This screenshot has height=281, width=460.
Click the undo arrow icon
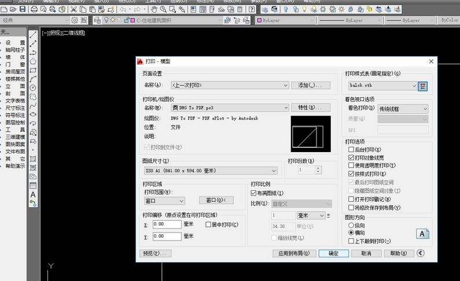(x=123, y=9)
